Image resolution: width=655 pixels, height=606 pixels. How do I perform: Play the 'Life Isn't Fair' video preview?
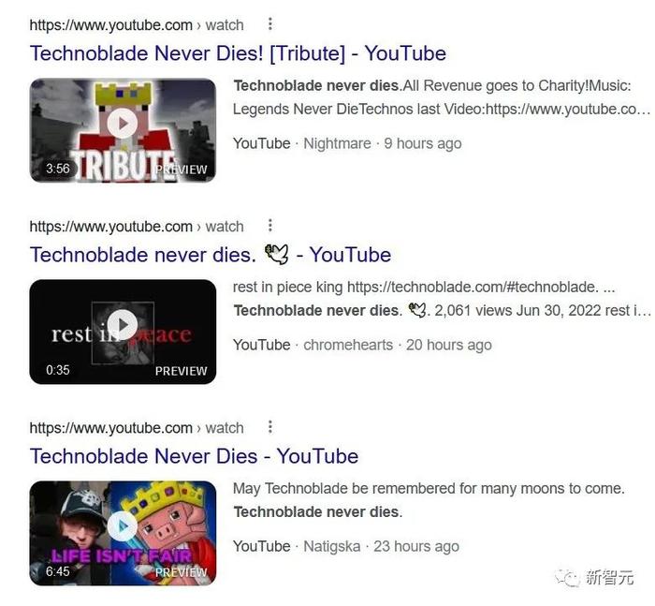point(123,526)
